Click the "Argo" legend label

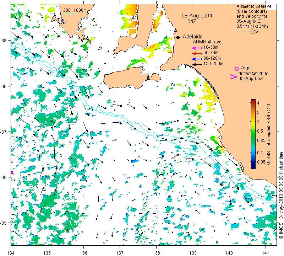[246, 68]
